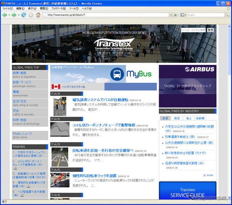Viewport: 232px width, 205px height.
Task: Click the URL address field
Action: tap(106, 15)
